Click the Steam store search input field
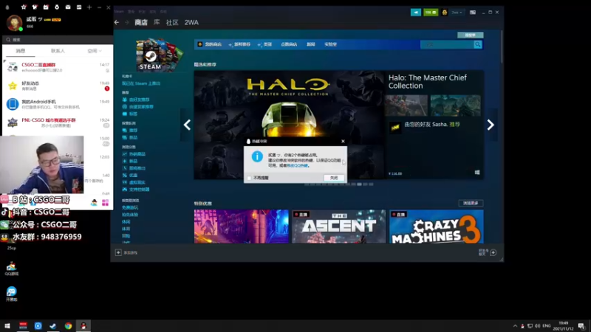Screen dimensions: 591x332 [x=447, y=45]
